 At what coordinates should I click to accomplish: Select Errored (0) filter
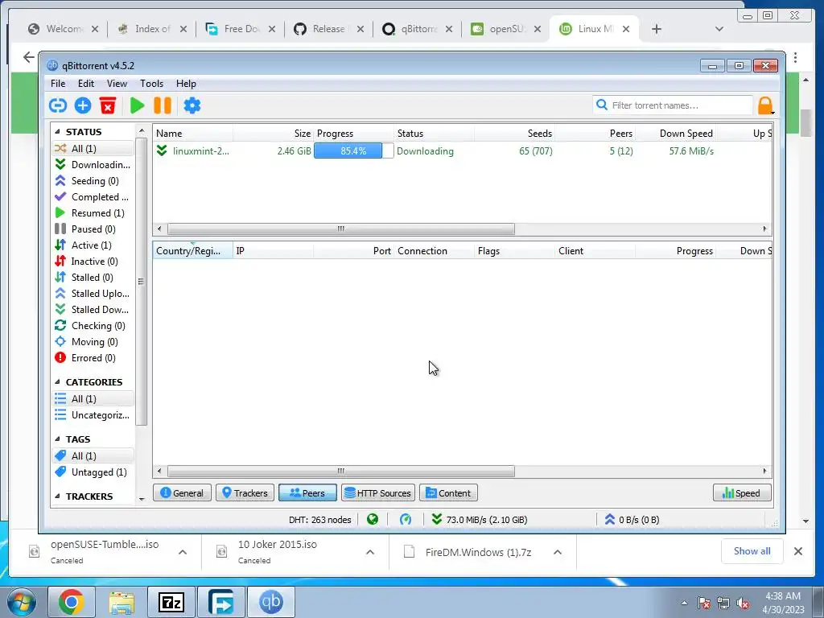(93, 358)
